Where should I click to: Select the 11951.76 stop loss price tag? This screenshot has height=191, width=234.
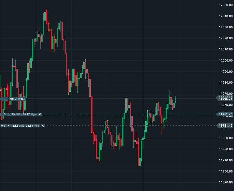point(225,114)
